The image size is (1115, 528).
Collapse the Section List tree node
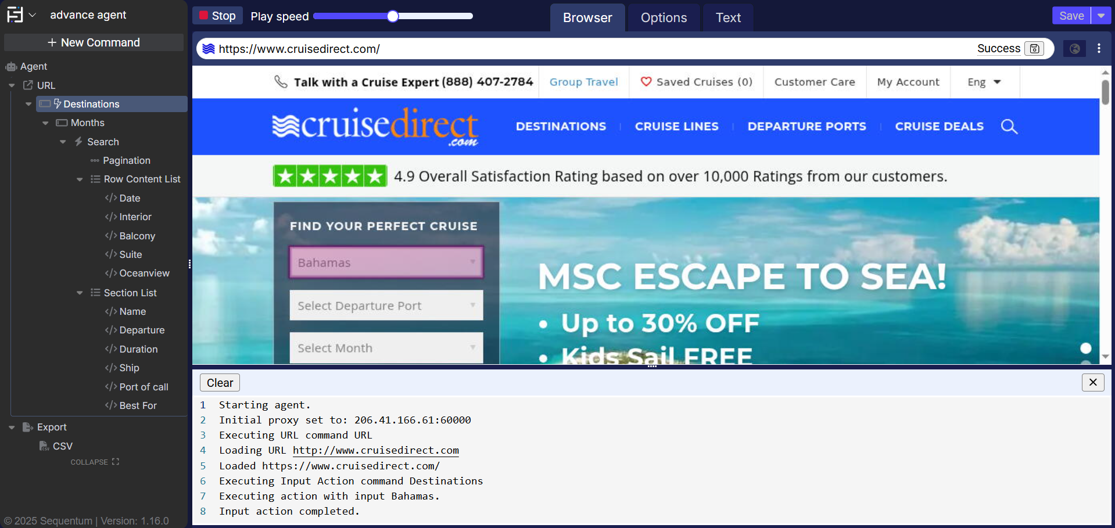coord(80,293)
